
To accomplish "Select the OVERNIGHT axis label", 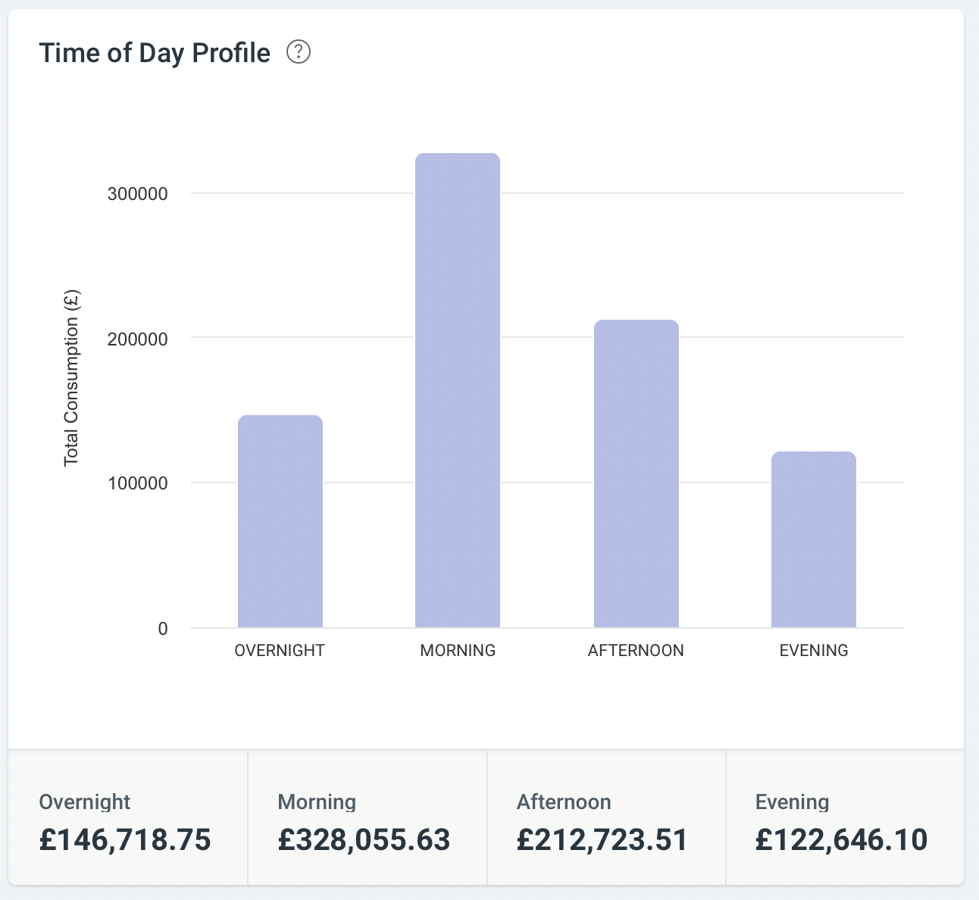I will [x=280, y=651].
